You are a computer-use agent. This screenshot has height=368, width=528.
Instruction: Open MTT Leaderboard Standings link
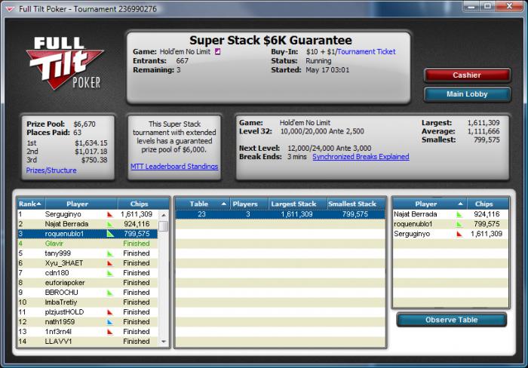174,167
